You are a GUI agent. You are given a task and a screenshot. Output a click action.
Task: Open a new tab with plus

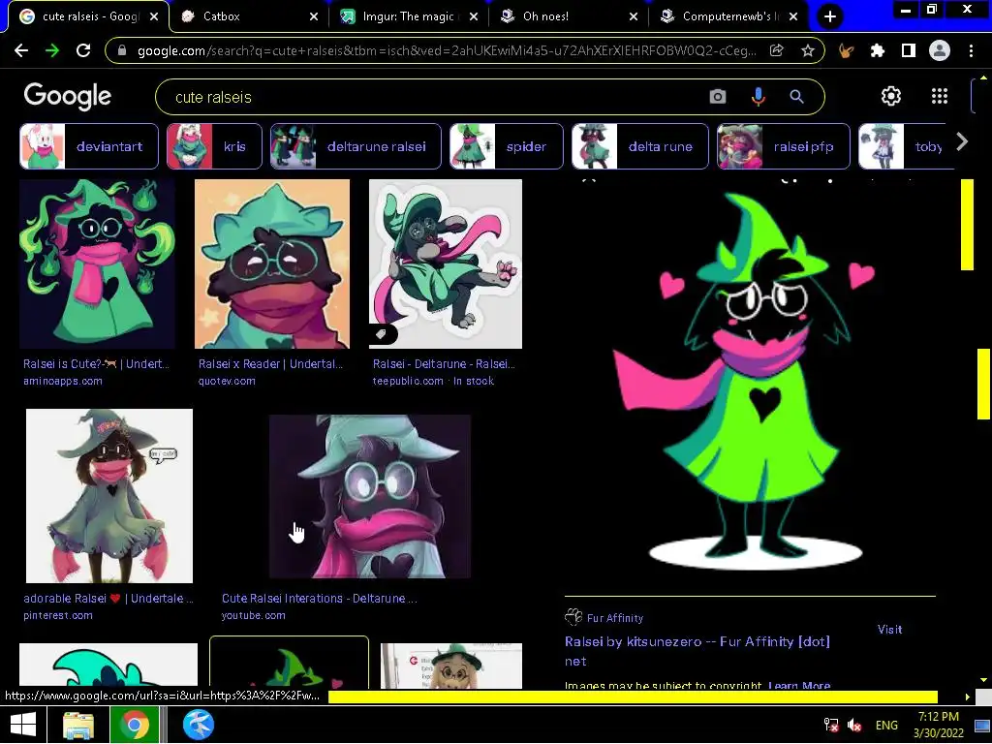[830, 17]
